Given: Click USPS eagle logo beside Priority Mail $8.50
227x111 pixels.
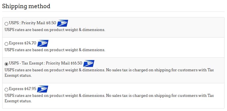Looking at the screenshot, I should coord(63,23).
